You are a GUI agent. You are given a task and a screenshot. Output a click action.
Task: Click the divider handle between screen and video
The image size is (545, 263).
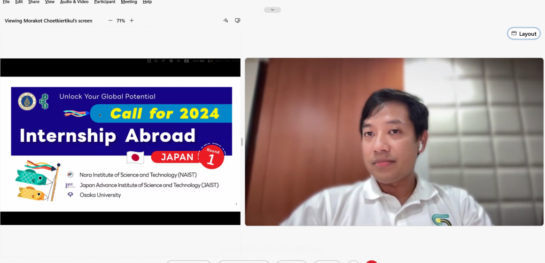coord(242,141)
